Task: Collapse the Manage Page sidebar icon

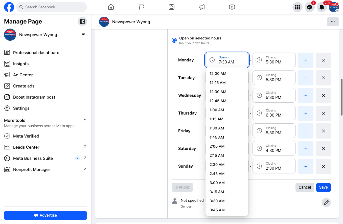Action: [82, 21]
